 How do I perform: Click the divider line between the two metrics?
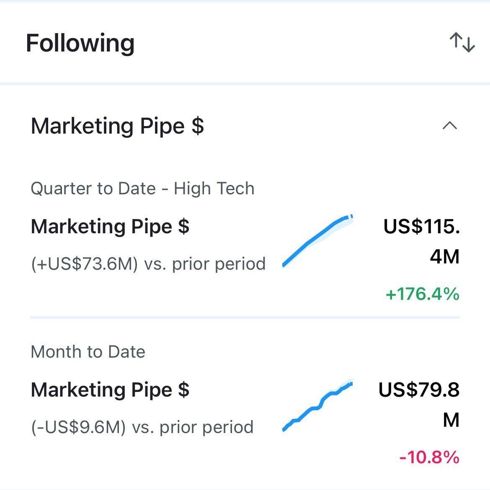point(245,317)
